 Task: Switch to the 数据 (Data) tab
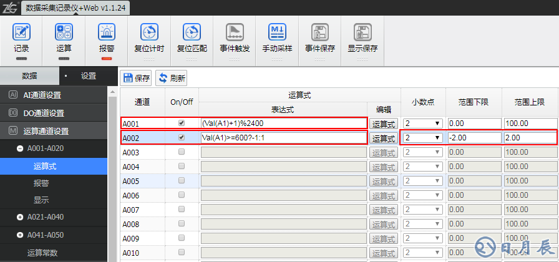[x=29, y=75]
